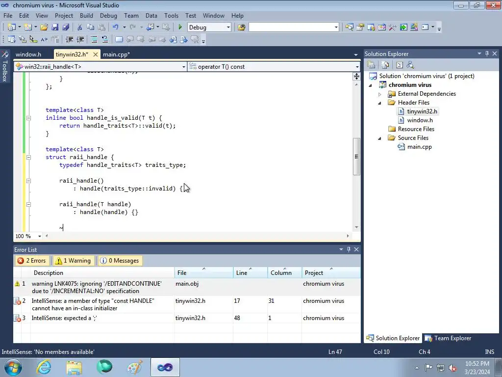
Task: Start debugging with green play icon
Action: 180,27
